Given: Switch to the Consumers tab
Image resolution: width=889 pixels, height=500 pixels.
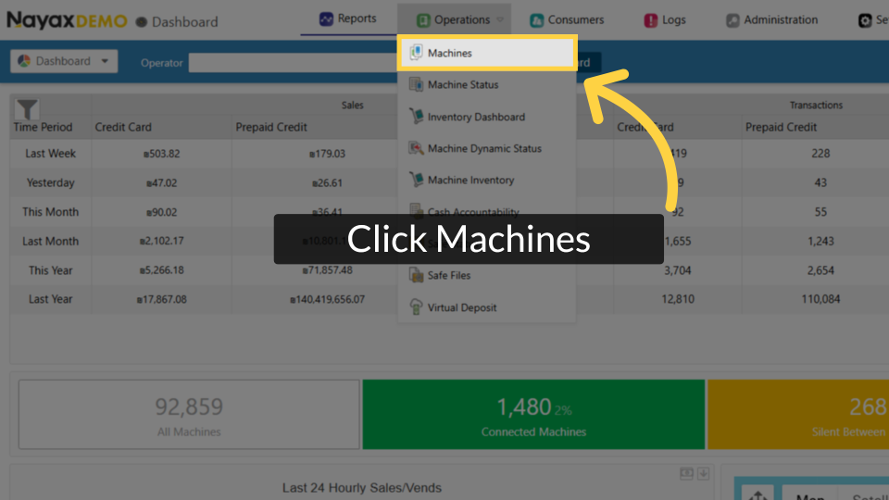Looking at the screenshot, I should [x=567, y=19].
